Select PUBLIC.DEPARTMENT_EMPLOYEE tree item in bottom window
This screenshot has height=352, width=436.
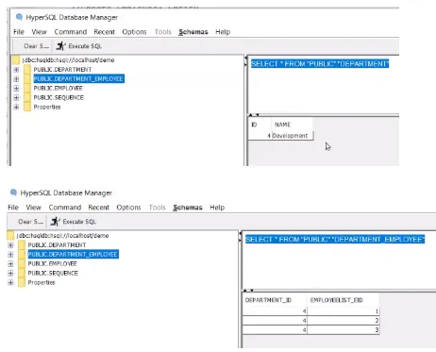pyautogui.click(x=73, y=254)
